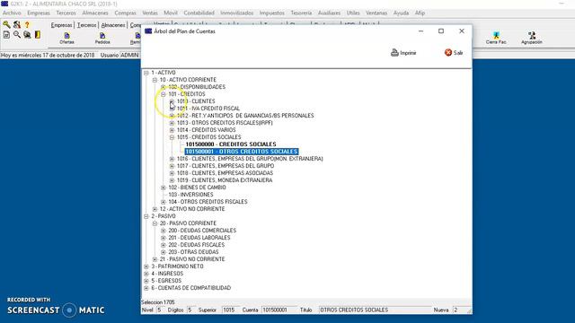
Task: Open the Ventanas menu
Action: tap(376, 13)
